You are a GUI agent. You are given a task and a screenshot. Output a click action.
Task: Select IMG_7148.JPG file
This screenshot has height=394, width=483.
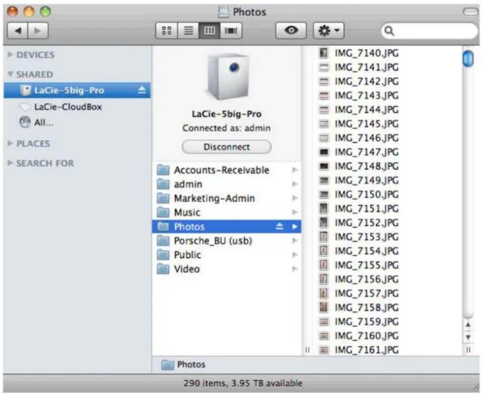[367, 166]
